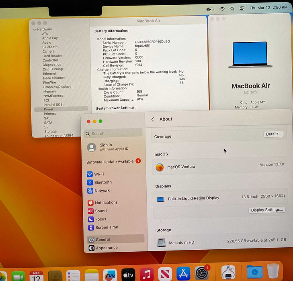Select FireWire in System Information sidebar

[49, 82]
